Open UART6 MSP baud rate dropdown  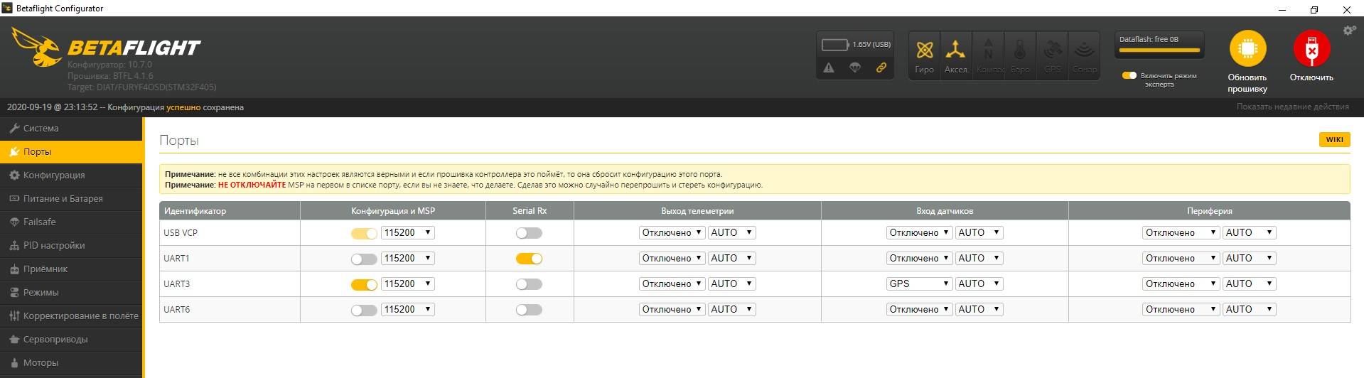[x=407, y=309]
